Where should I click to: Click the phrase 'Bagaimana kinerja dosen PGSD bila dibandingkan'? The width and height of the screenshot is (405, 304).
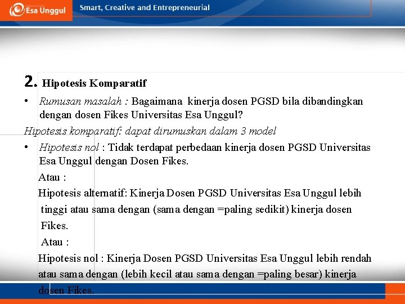tap(247, 101)
